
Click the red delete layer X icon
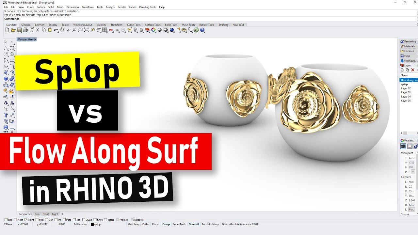(412, 70)
